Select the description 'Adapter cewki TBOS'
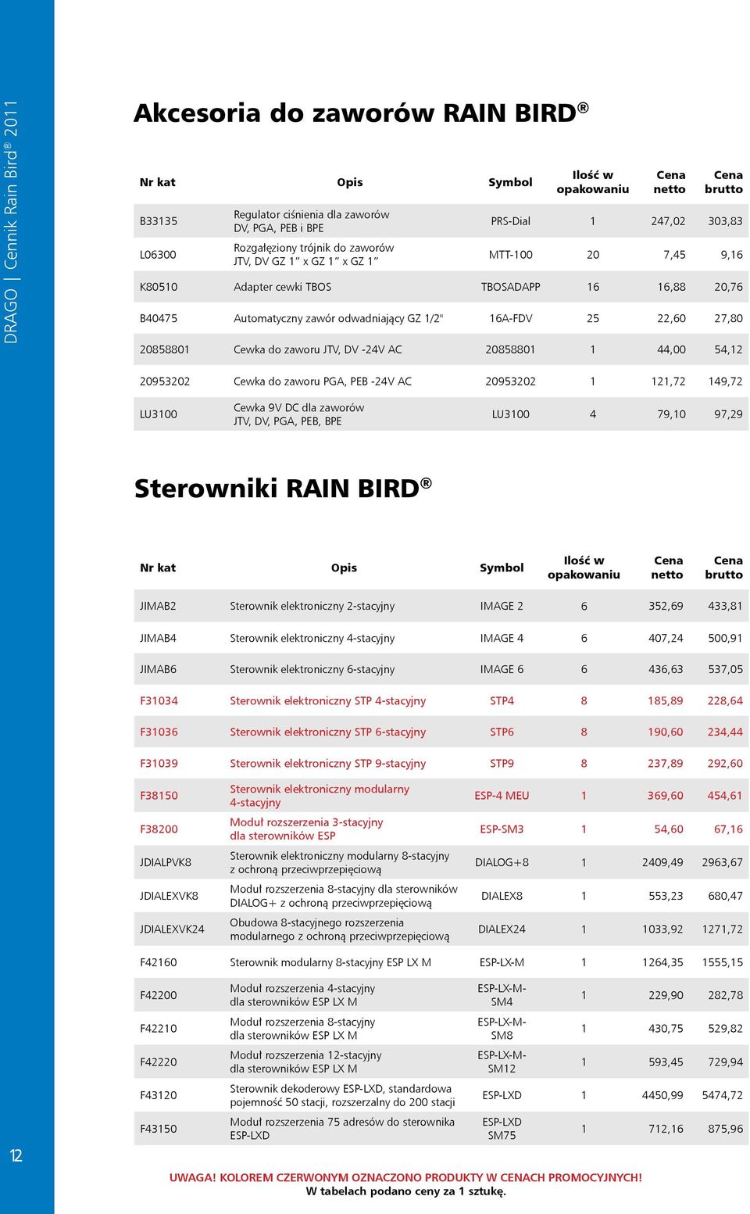 tap(283, 287)
